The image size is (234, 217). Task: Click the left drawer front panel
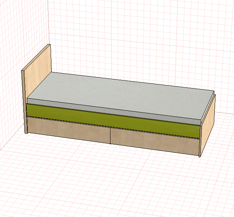69,130
